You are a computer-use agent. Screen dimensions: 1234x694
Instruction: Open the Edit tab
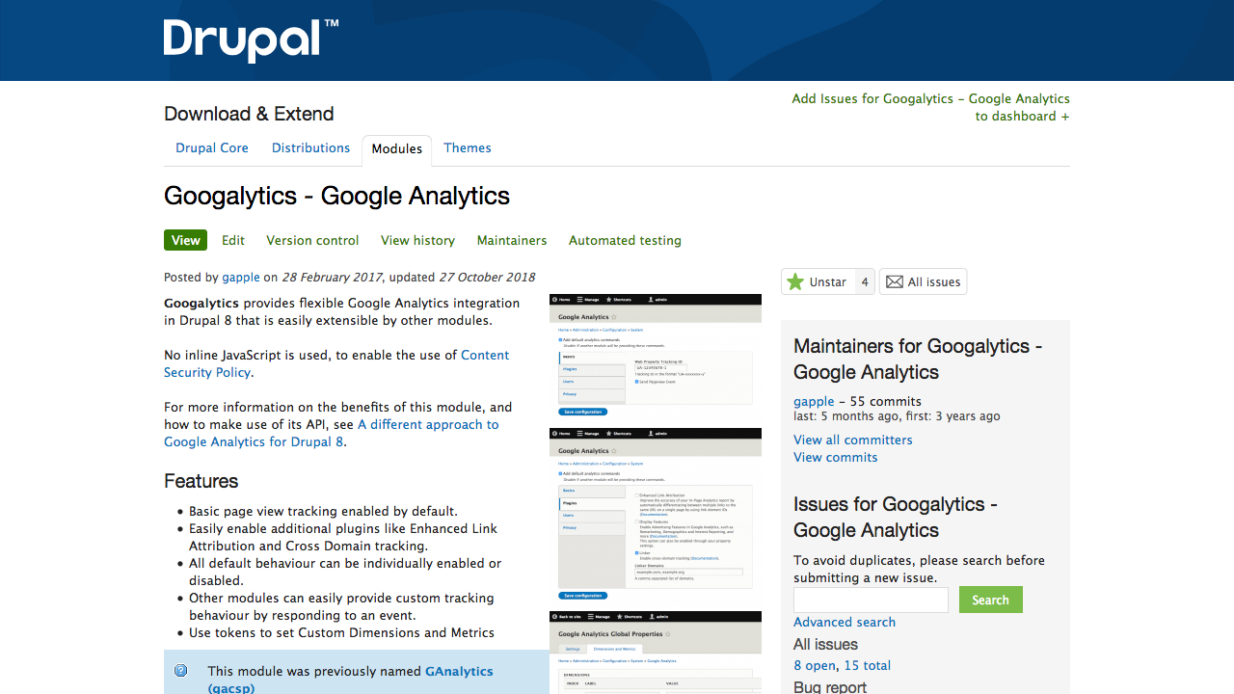click(x=233, y=241)
